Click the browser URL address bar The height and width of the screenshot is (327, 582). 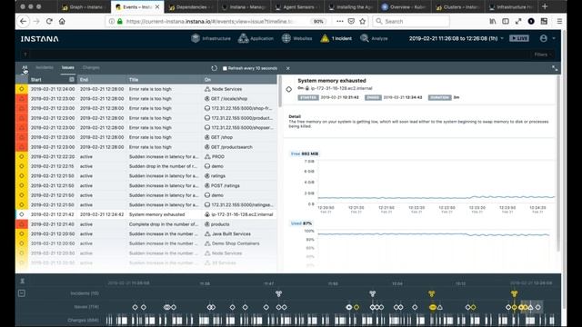click(x=210, y=22)
